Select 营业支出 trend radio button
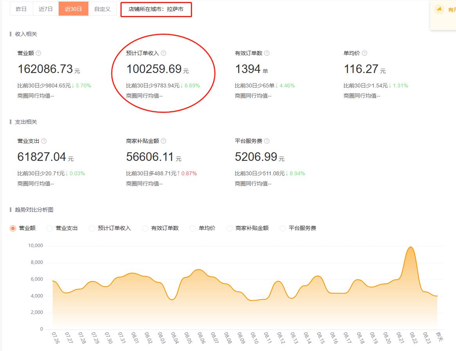This screenshot has height=351, width=456. click(50, 228)
